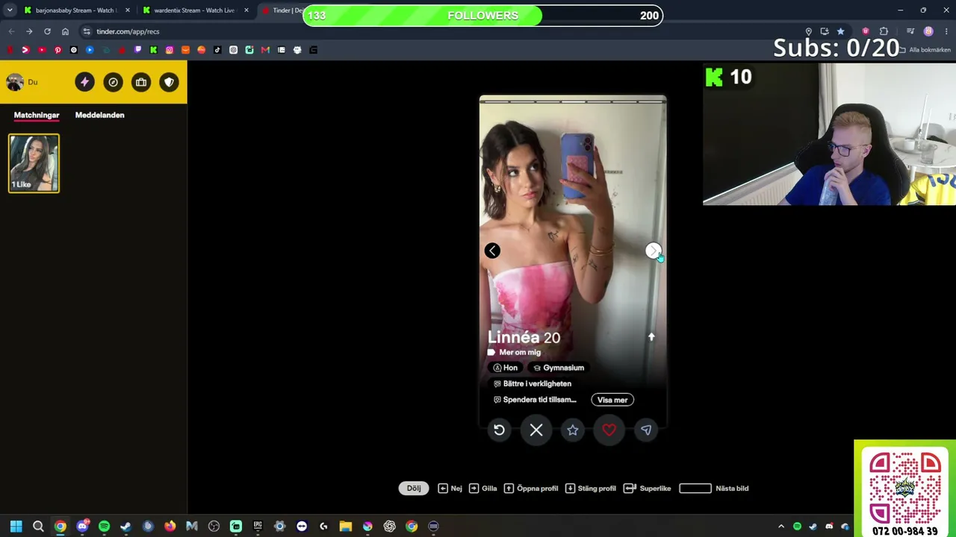Click the Dölj shortcuts button
The image size is (956, 537).
(x=414, y=489)
